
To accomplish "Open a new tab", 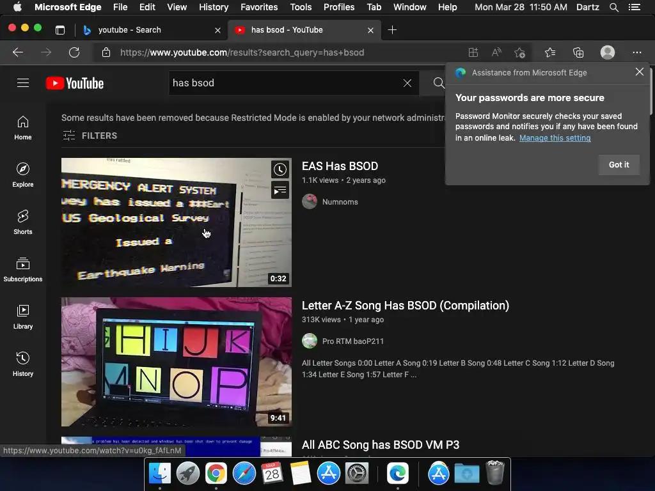I will click(x=392, y=30).
